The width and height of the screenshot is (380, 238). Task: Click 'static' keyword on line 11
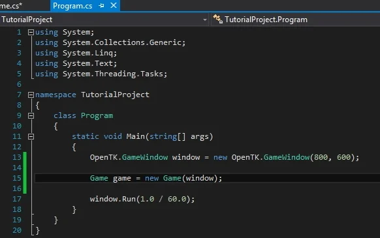[86, 136]
